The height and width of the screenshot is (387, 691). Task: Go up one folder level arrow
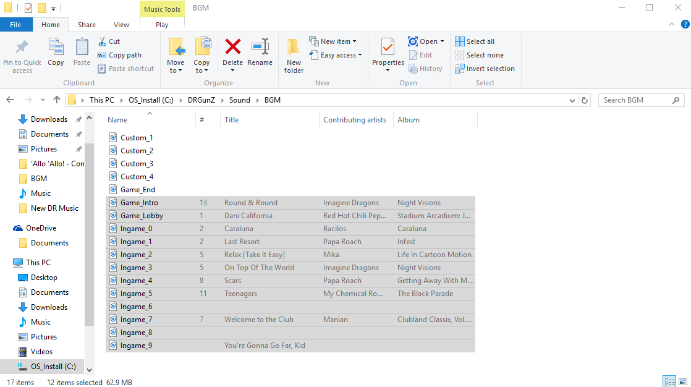click(x=56, y=100)
